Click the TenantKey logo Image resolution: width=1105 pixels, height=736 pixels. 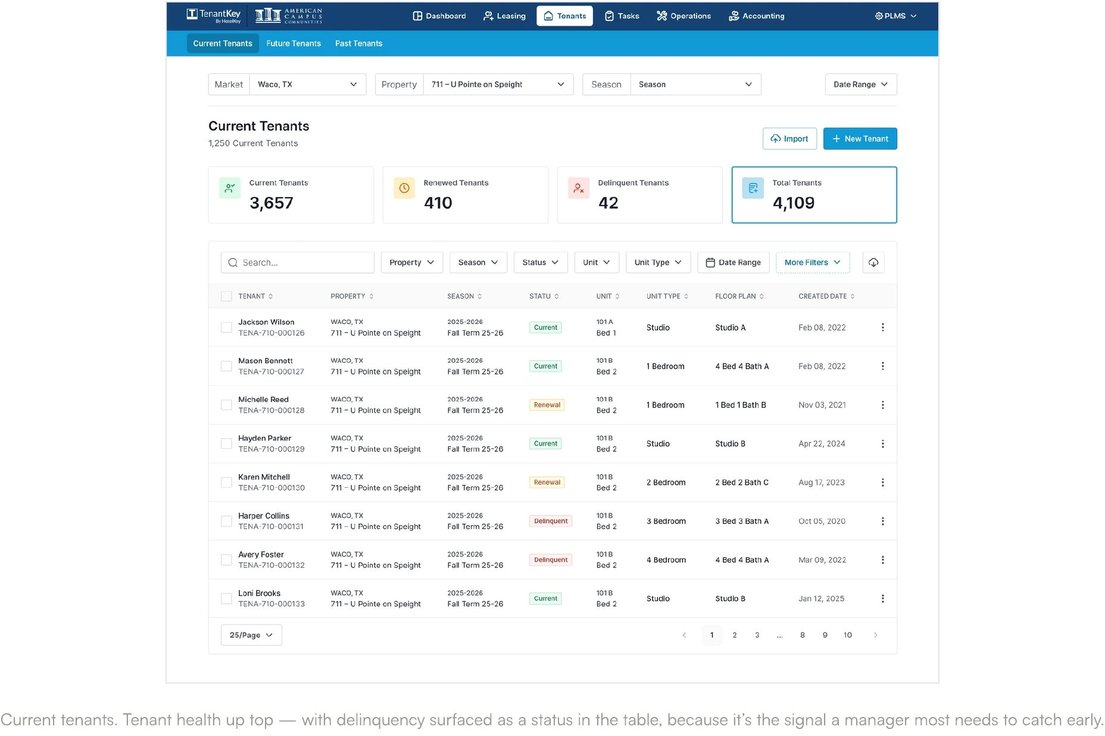(x=213, y=15)
